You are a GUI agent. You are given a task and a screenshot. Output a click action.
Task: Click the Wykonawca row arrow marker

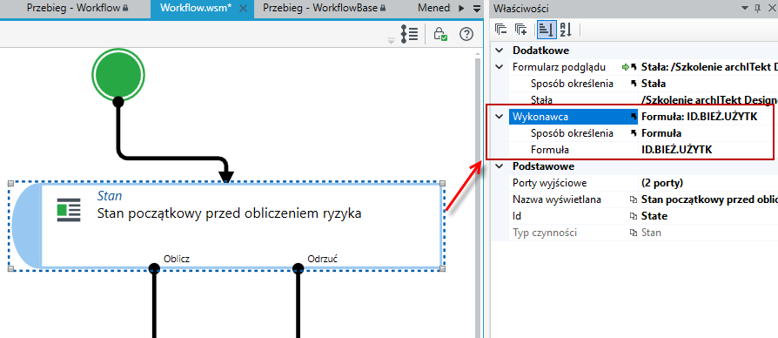coord(634,117)
